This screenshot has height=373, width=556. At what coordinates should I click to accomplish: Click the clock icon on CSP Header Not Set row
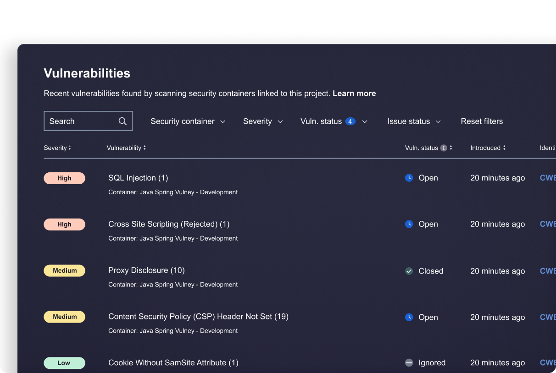tap(408, 317)
